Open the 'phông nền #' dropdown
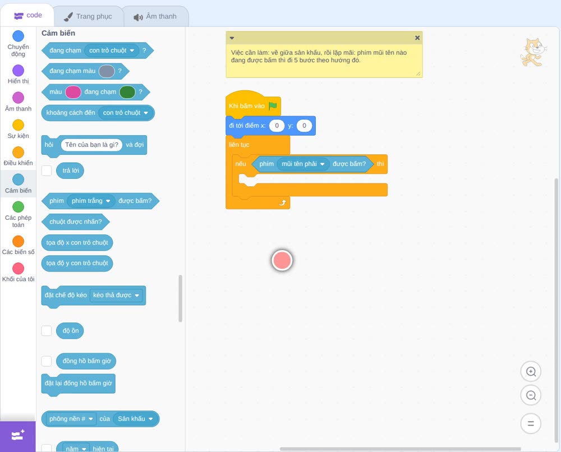Screen dimensions: 561x452 point(71,419)
